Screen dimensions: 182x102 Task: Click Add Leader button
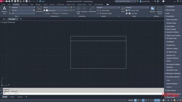click(x=105, y=10)
